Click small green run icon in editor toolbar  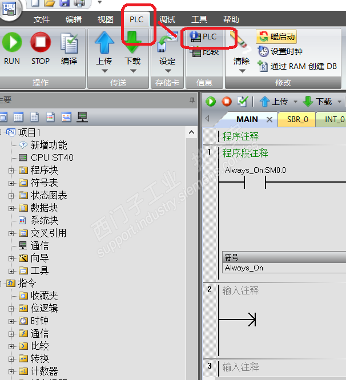click(211, 102)
